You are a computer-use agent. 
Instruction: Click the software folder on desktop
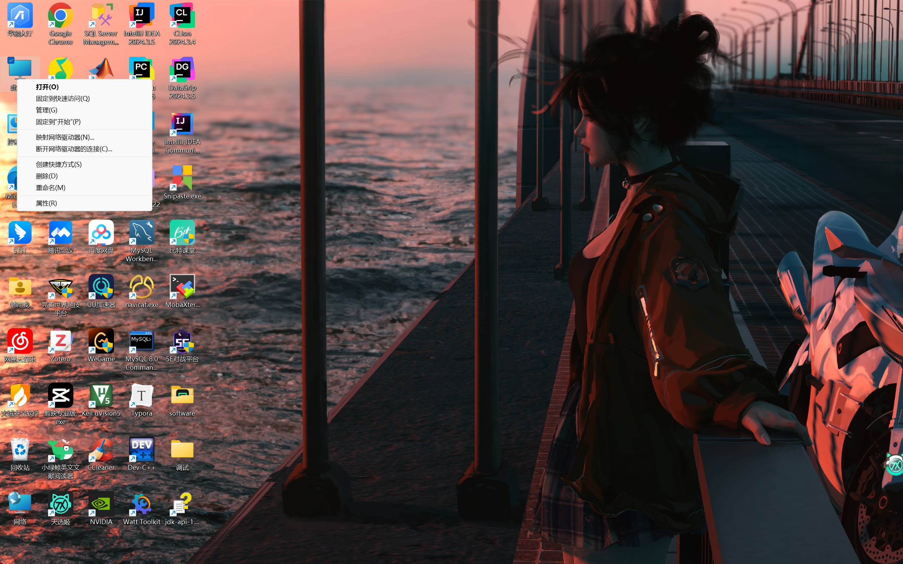point(182,396)
